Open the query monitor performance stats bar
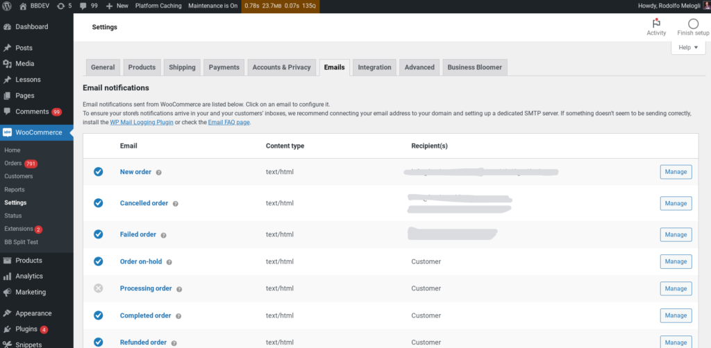 [281, 6]
